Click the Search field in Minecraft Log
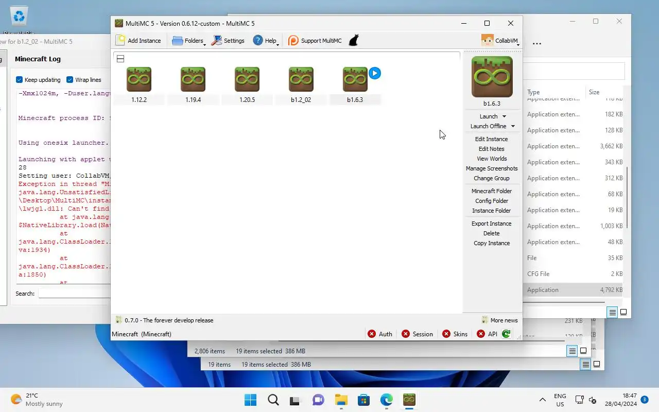659x412 pixels. pyautogui.click(x=75, y=294)
